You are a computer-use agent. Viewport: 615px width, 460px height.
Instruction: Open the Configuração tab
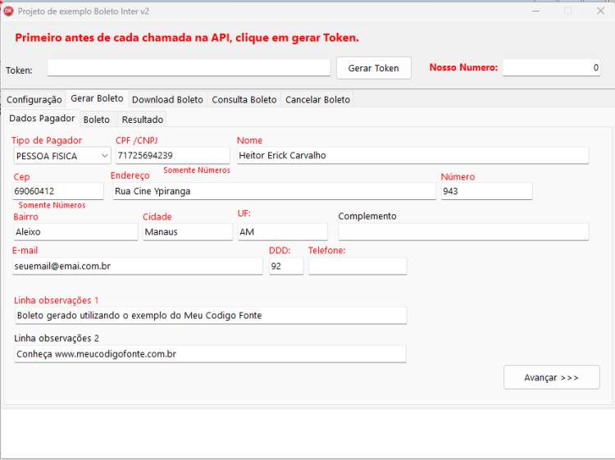coord(34,99)
